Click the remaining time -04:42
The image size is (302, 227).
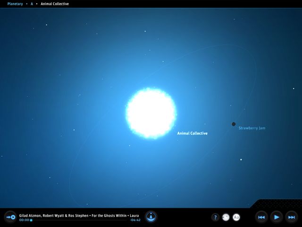pyautogui.click(x=135, y=220)
